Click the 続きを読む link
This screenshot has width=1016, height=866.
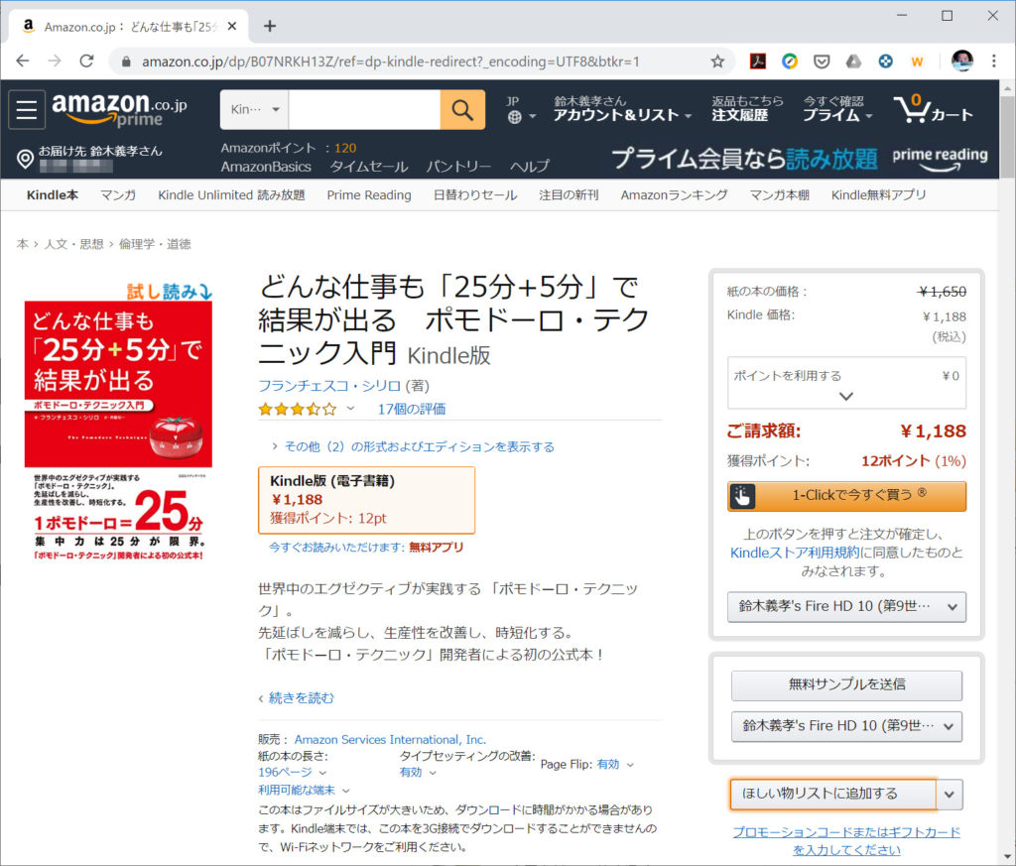[302, 698]
